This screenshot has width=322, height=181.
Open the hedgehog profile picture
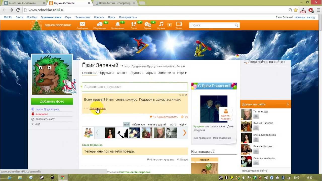pyautogui.click(x=52, y=75)
